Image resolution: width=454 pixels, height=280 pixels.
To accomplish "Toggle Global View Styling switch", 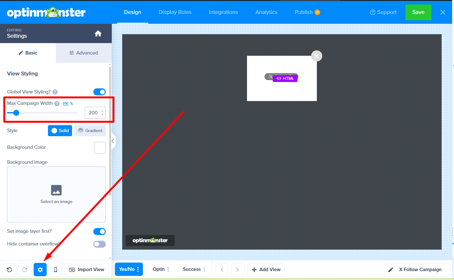I will (99, 92).
